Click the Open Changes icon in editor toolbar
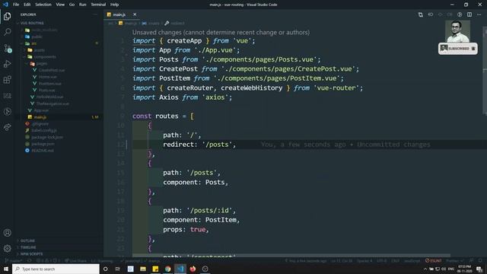The width and height of the screenshot is (487, 274). (x=421, y=14)
